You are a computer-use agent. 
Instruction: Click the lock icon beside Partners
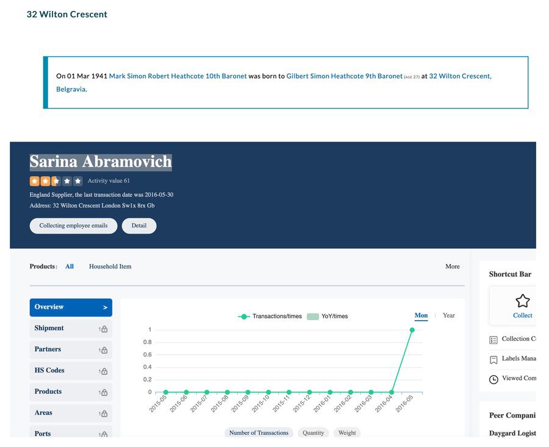coord(104,350)
